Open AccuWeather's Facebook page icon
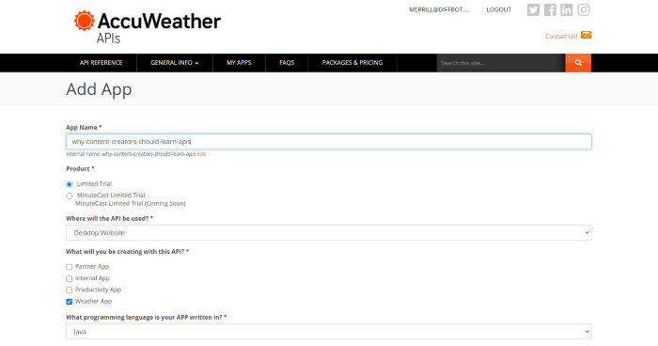 (550, 9)
